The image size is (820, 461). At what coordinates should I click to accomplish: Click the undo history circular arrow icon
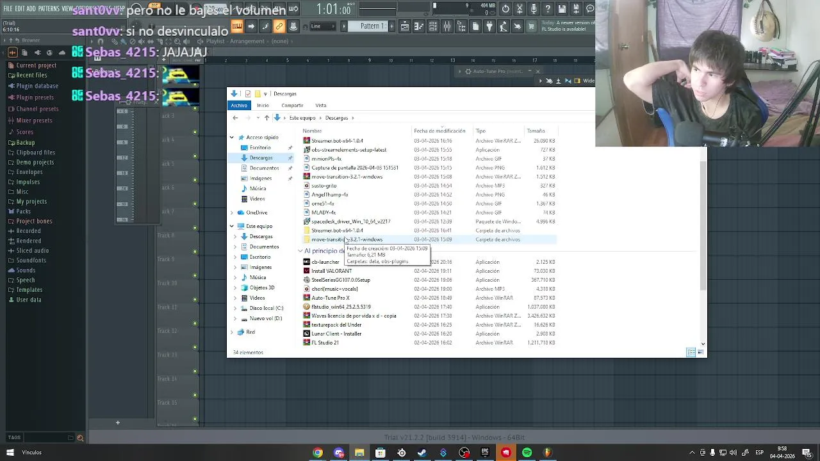[x=505, y=8]
